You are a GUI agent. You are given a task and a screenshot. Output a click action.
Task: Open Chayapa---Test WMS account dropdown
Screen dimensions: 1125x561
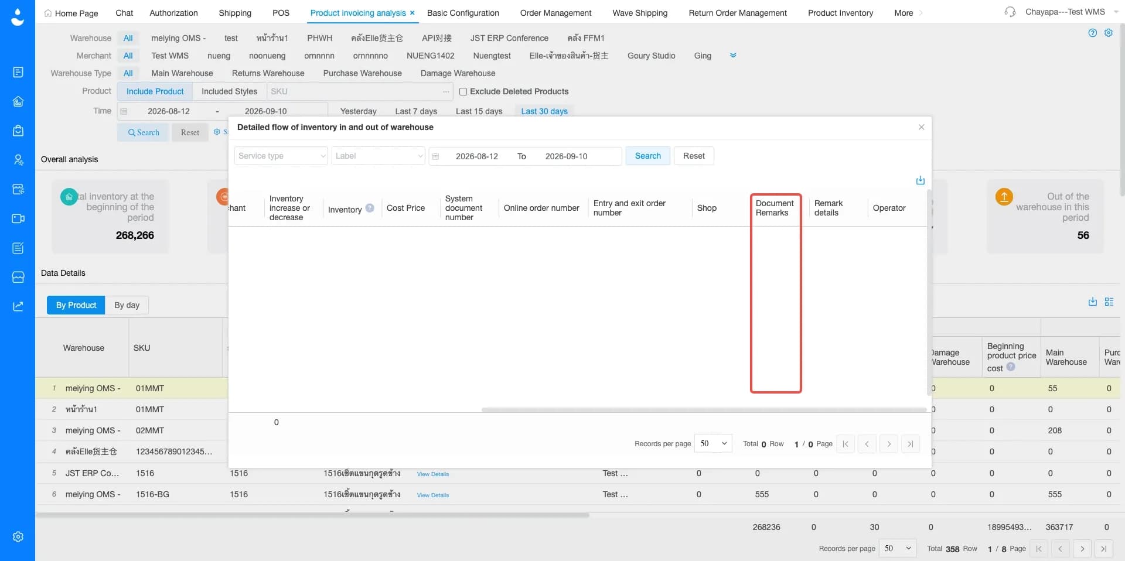point(1072,12)
